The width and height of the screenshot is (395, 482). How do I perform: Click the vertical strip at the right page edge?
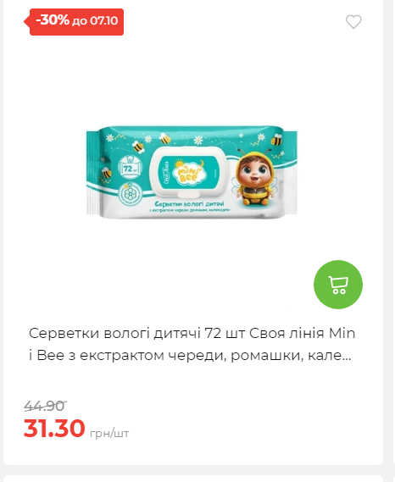tap(390, 241)
